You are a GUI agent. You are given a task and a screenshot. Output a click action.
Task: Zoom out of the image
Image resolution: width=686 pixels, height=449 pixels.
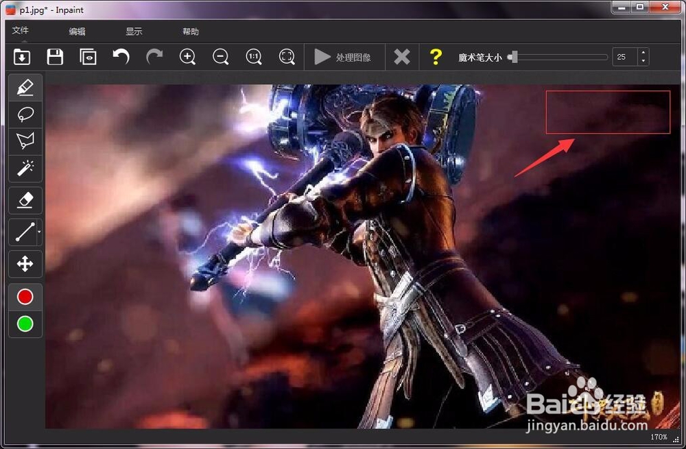coord(221,57)
